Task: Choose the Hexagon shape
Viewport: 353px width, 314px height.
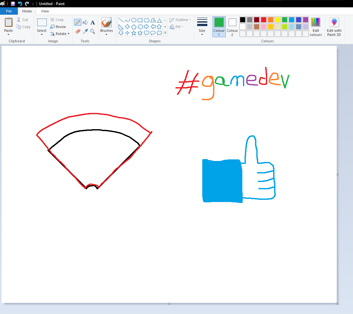Action: [140, 27]
